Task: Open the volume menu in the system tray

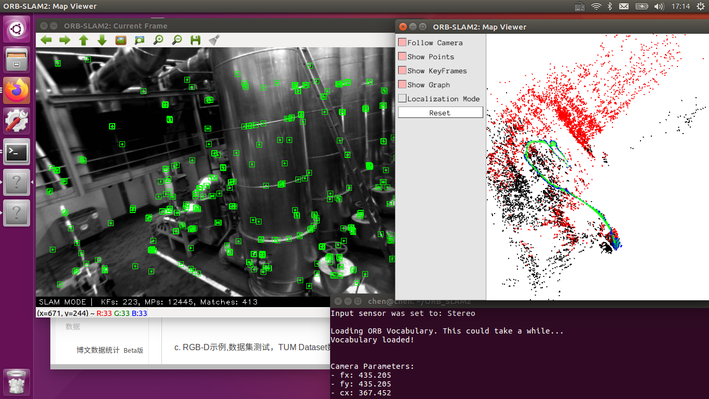Action: click(659, 7)
